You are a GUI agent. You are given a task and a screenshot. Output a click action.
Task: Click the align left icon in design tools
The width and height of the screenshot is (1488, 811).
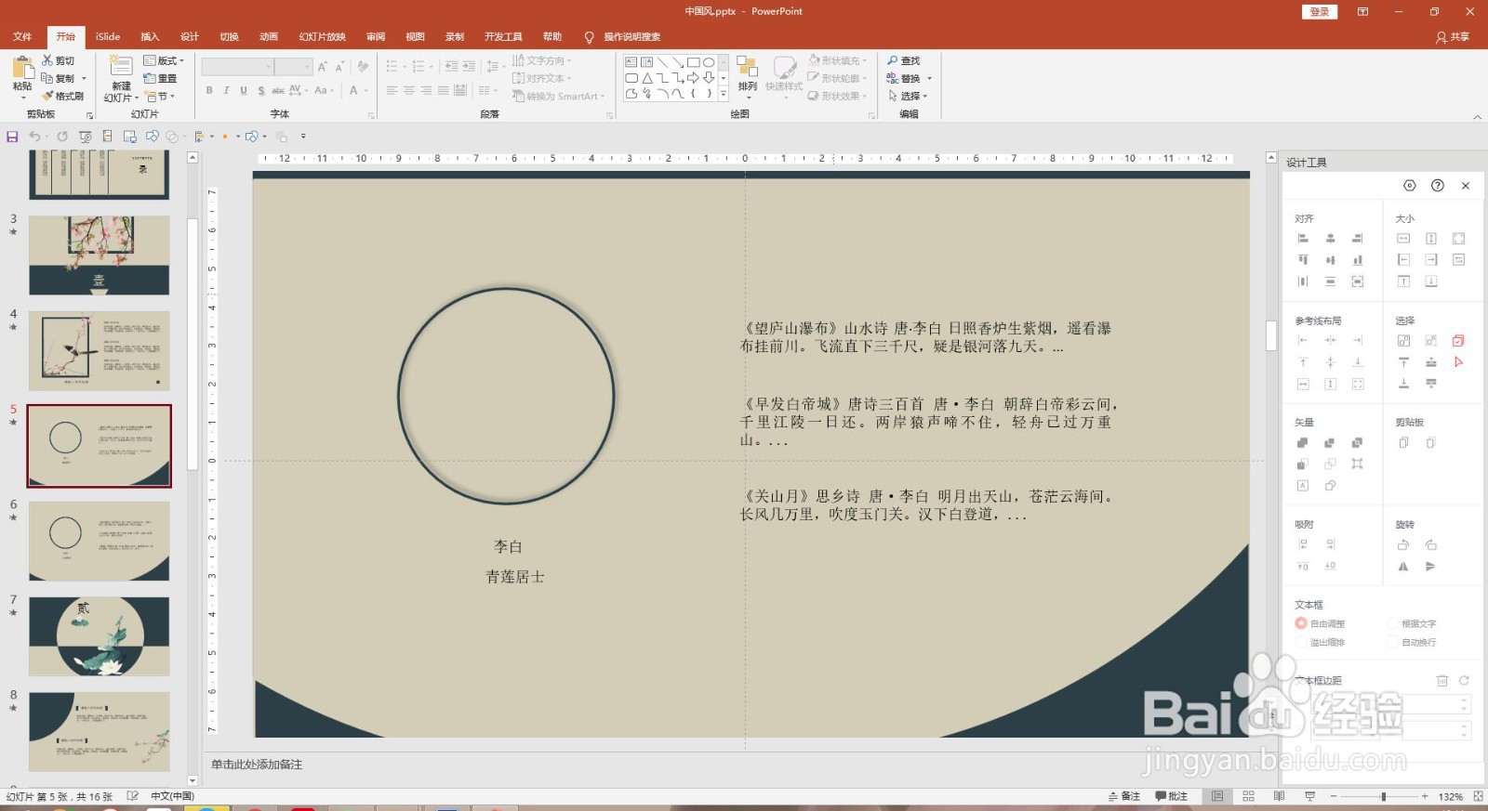click(x=1303, y=239)
